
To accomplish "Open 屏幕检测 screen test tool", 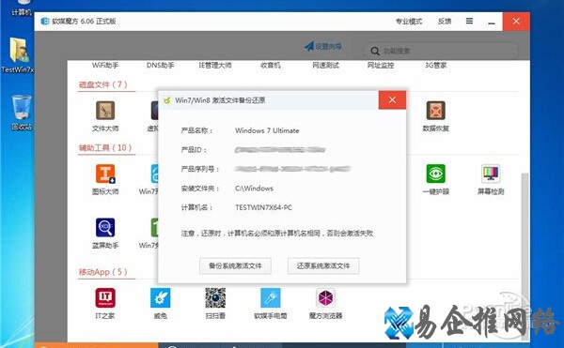I will [x=491, y=174].
